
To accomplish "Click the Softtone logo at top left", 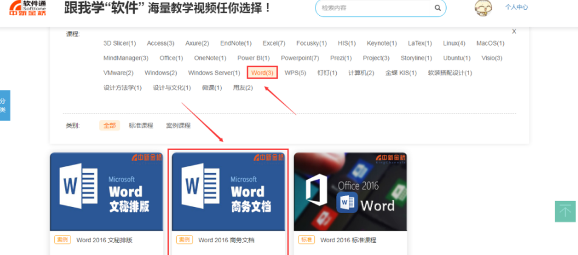I will tap(28, 8).
